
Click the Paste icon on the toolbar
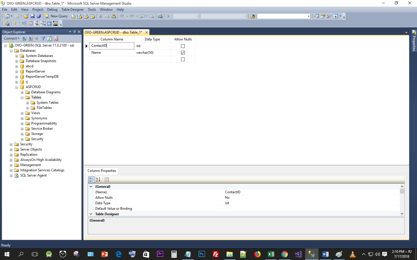114,16
